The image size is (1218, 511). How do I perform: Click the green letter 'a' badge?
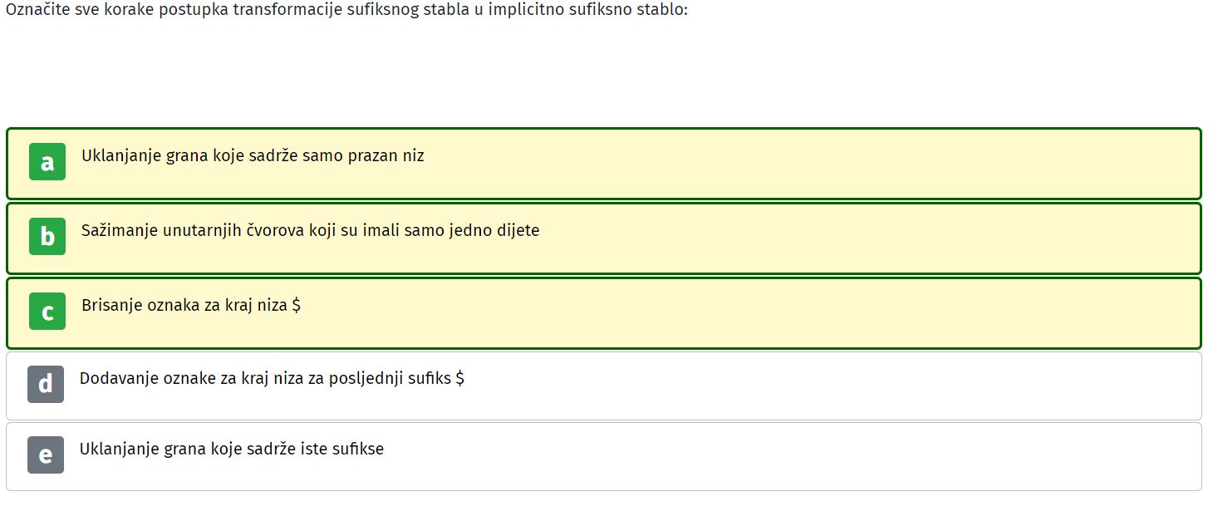coord(47,162)
